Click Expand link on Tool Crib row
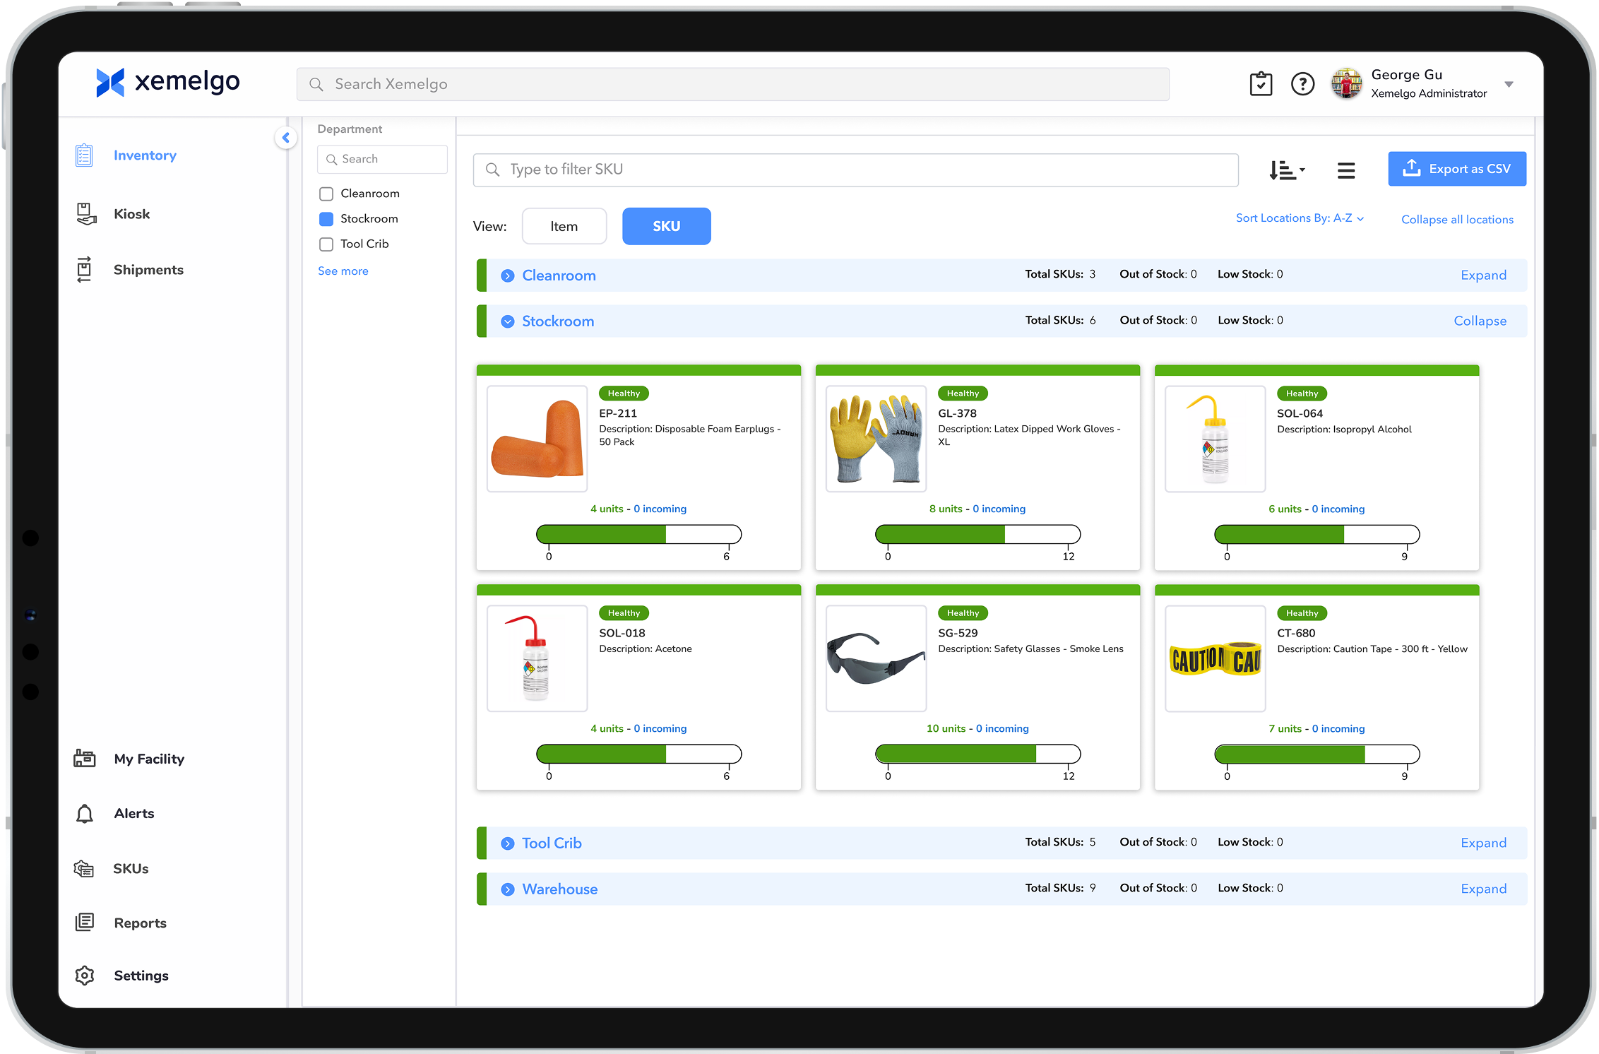1599x1054 pixels. pos(1483,843)
